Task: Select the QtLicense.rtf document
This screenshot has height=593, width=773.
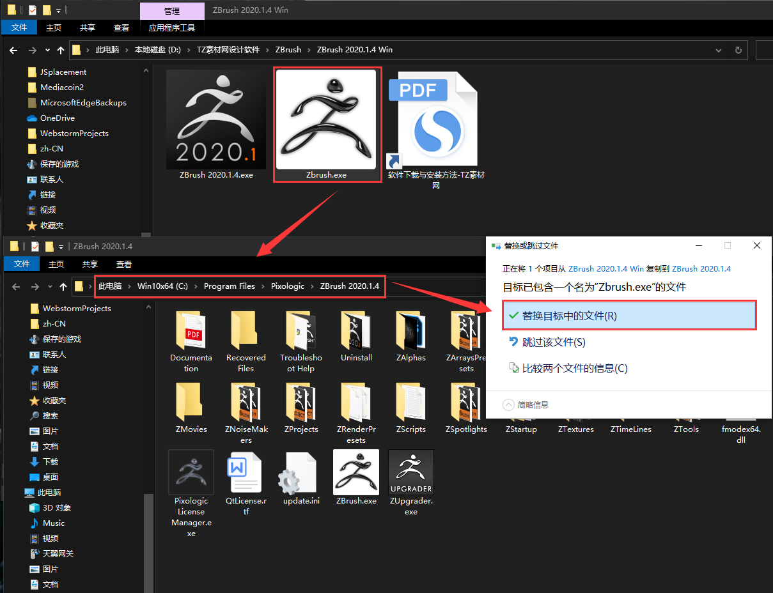Action: pyautogui.click(x=246, y=472)
